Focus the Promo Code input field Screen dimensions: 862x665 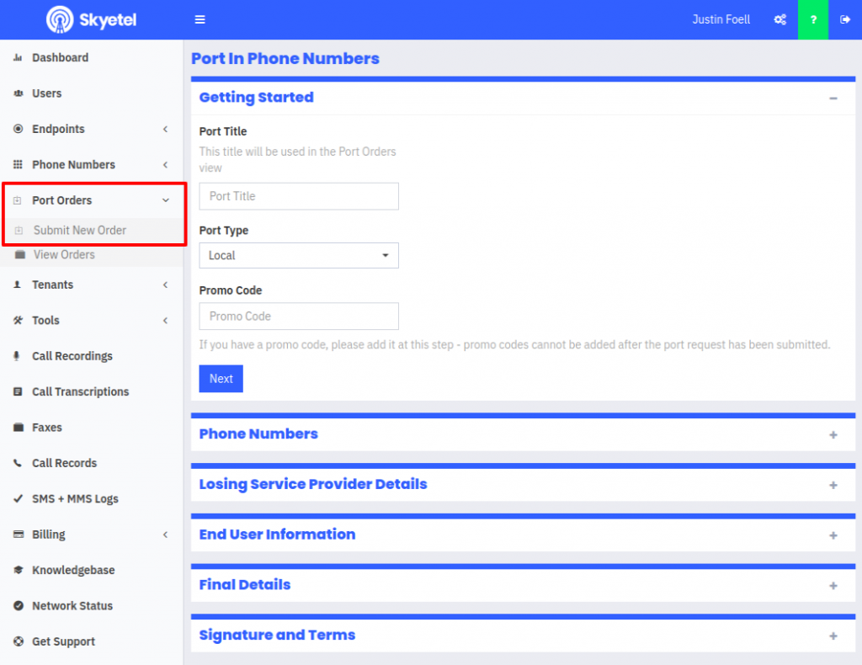pos(299,317)
